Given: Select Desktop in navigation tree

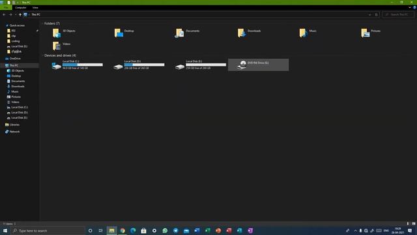Looking at the screenshot, I should click(16, 76).
